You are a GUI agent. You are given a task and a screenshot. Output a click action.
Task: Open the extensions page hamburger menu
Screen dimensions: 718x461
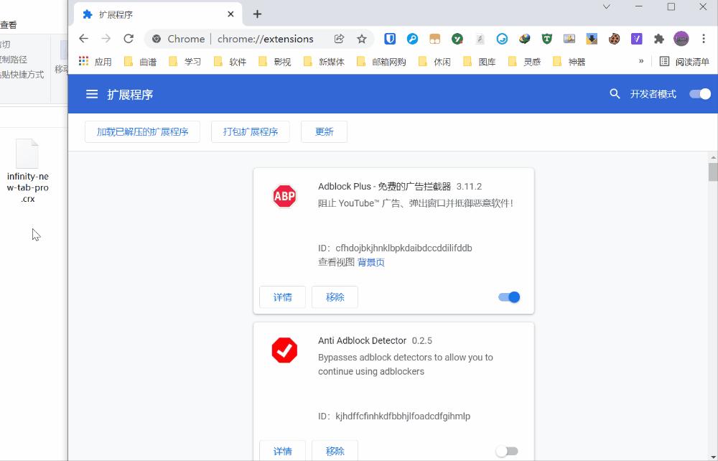click(x=91, y=93)
